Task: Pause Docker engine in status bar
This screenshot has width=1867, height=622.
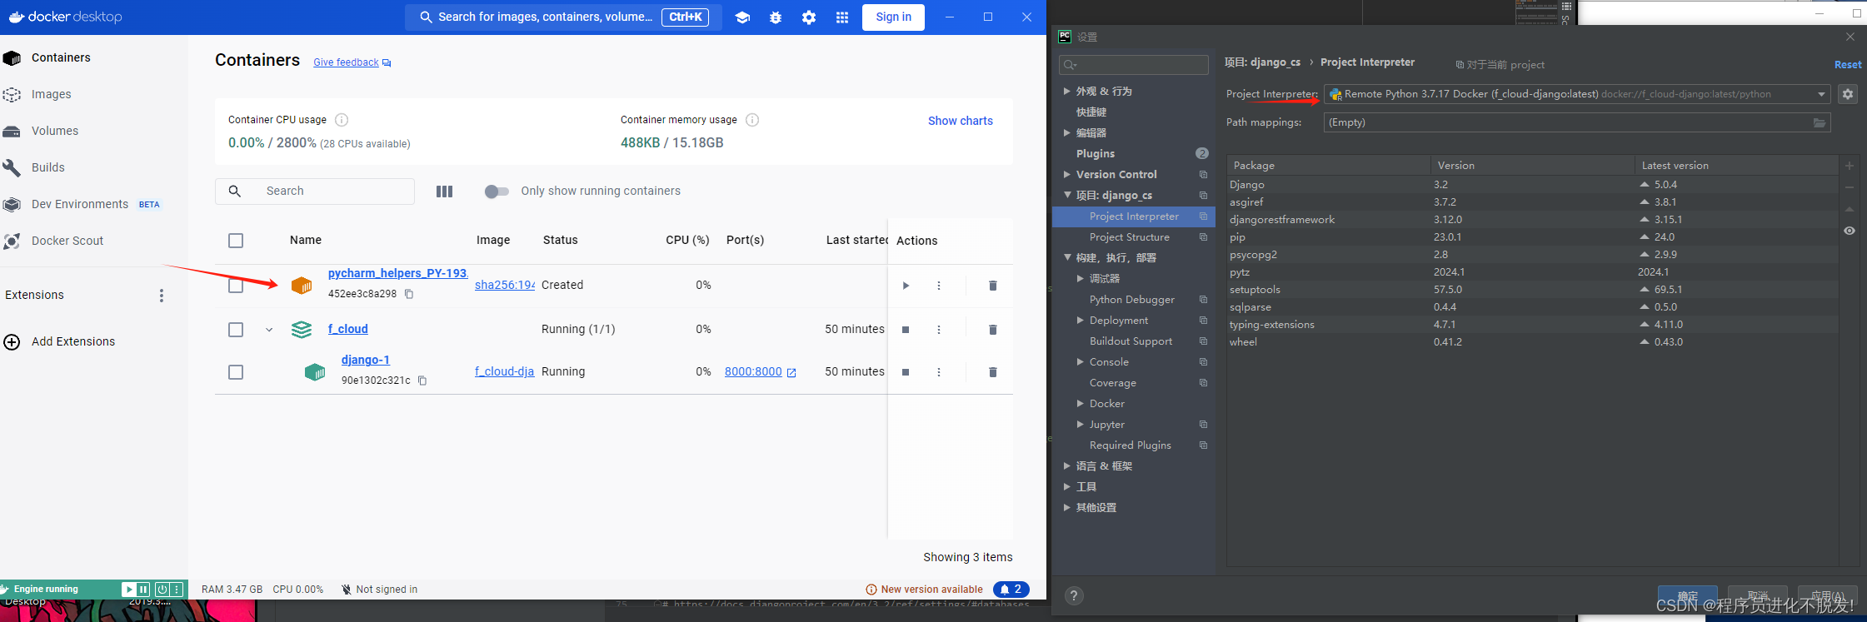Action: (143, 590)
